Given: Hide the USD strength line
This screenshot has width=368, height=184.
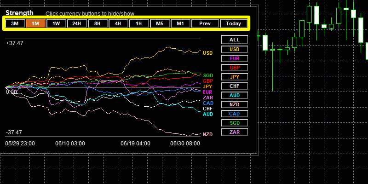Looking at the screenshot, I should [x=235, y=49].
